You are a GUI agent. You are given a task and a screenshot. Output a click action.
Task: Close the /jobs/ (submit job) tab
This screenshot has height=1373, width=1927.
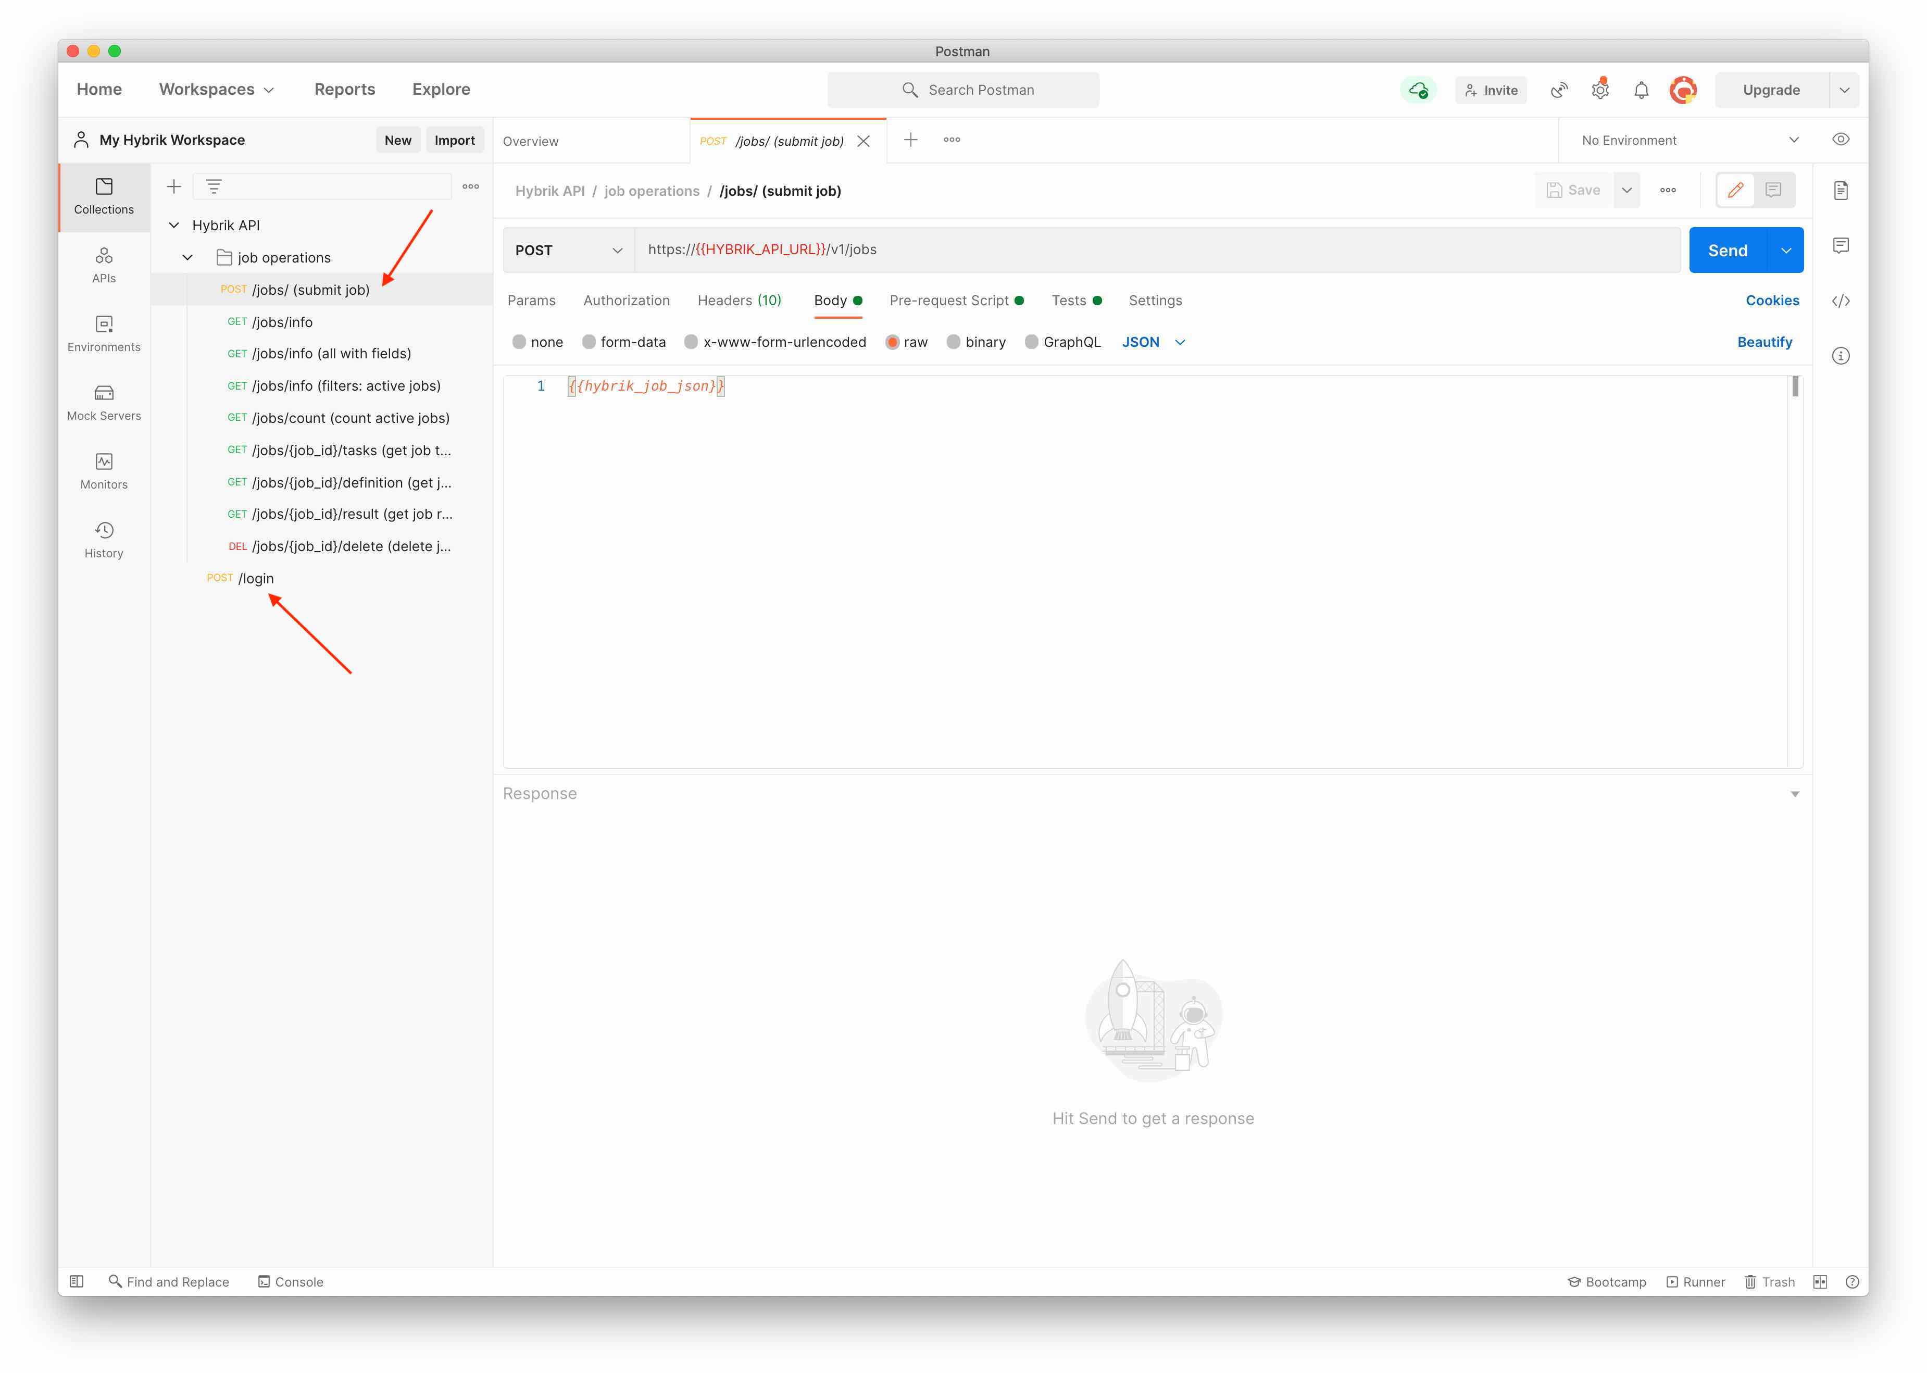(x=864, y=141)
